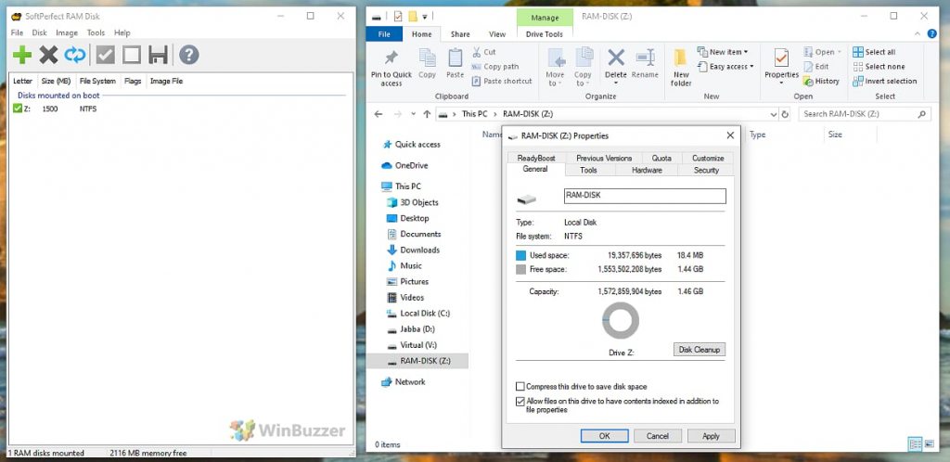The width and height of the screenshot is (950, 462).
Task: Click the Explorer Back arrow
Action: click(x=379, y=114)
